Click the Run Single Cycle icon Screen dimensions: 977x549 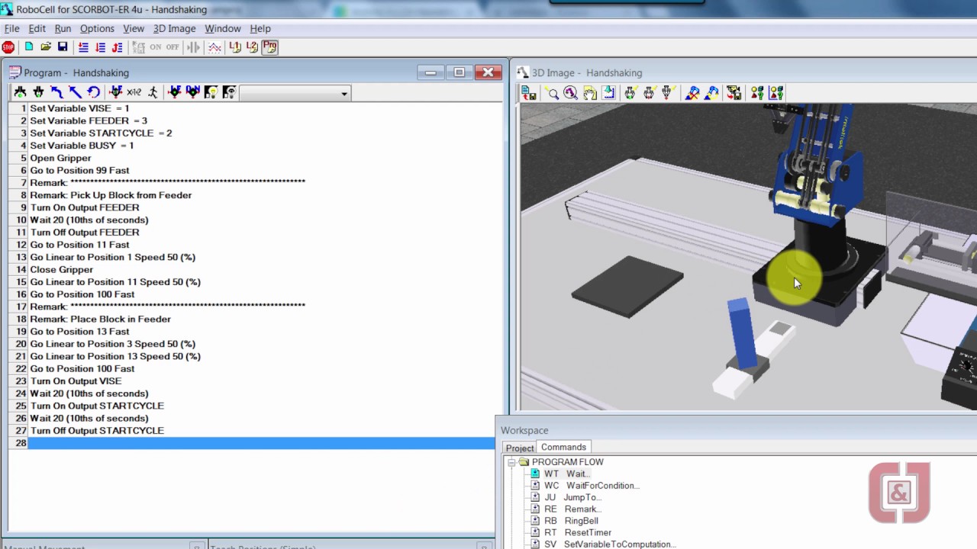pyautogui.click(x=100, y=47)
